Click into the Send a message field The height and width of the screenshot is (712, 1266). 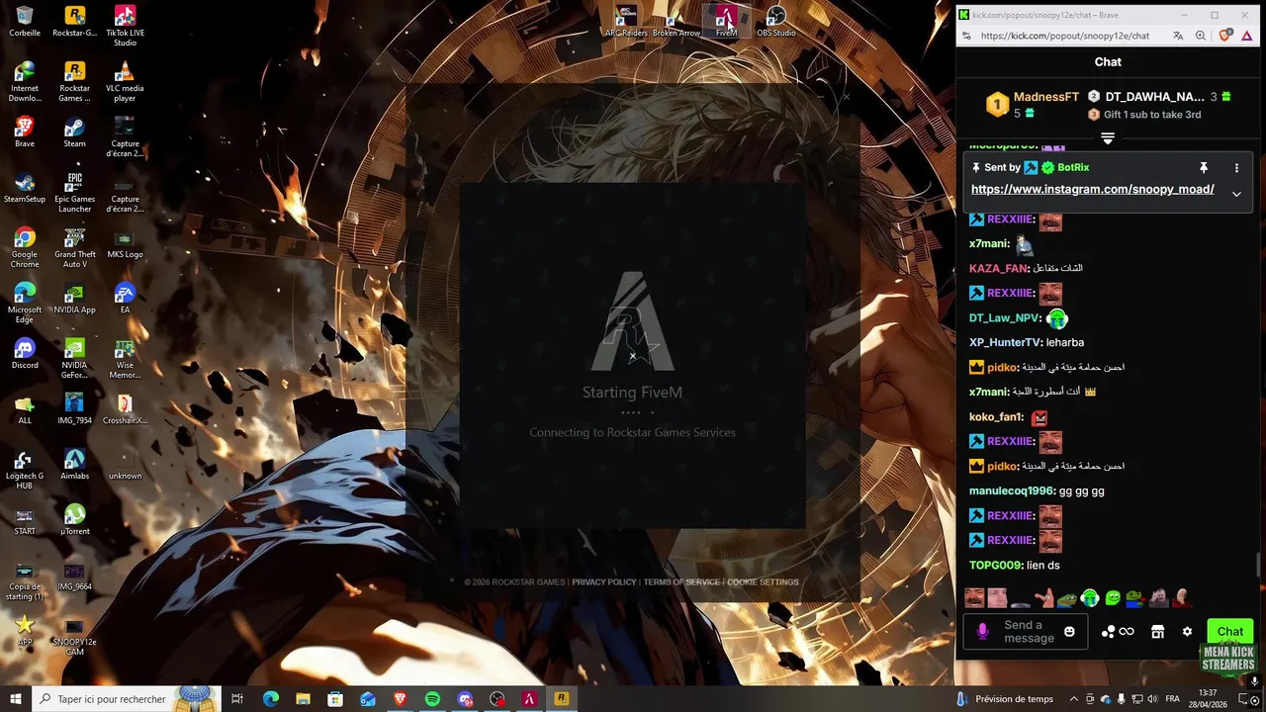coord(1026,632)
